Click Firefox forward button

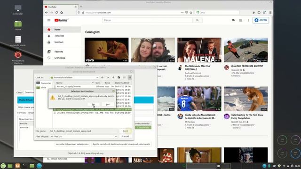click(x=51, y=13)
